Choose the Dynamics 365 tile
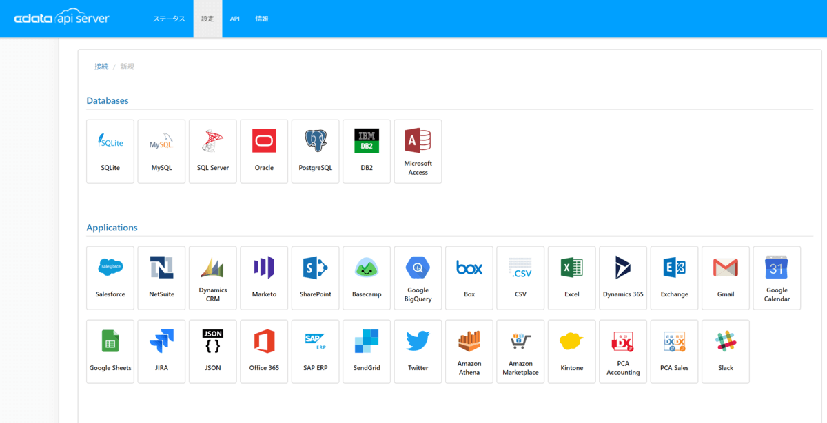The height and width of the screenshot is (423, 827). pyautogui.click(x=623, y=278)
